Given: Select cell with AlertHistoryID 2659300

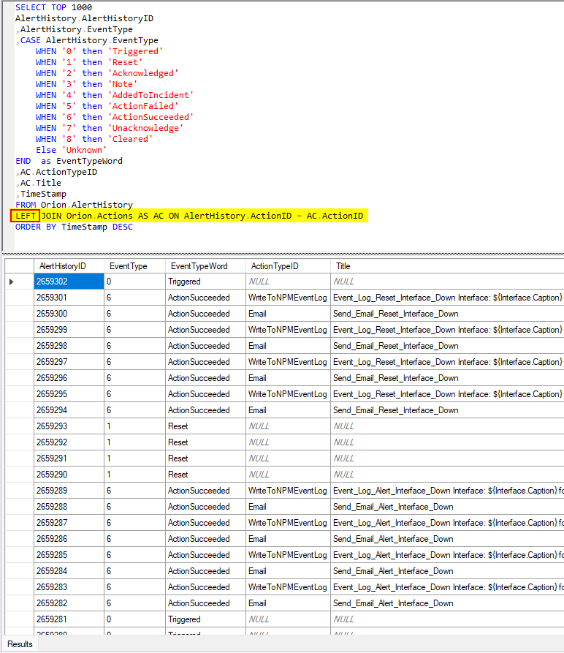Looking at the screenshot, I should coord(69,314).
